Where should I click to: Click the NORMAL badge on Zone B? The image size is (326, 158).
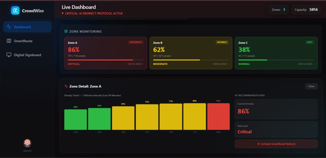[x=222, y=42]
